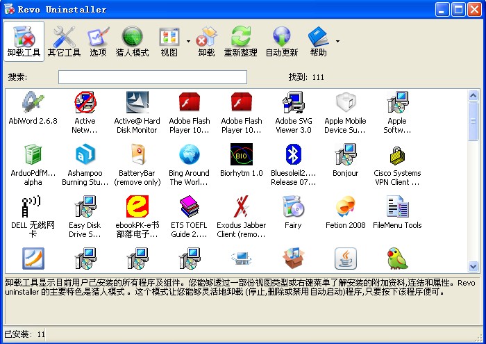Minimize the Revo Uninstaller window
Viewport: 486px width, 344px height.
click(442, 9)
